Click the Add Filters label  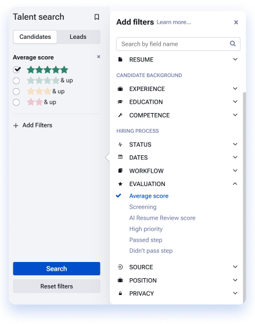click(x=37, y=125)
